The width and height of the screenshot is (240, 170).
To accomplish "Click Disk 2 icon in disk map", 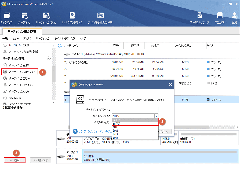I will pyautogui.click(x=61, y=156).
